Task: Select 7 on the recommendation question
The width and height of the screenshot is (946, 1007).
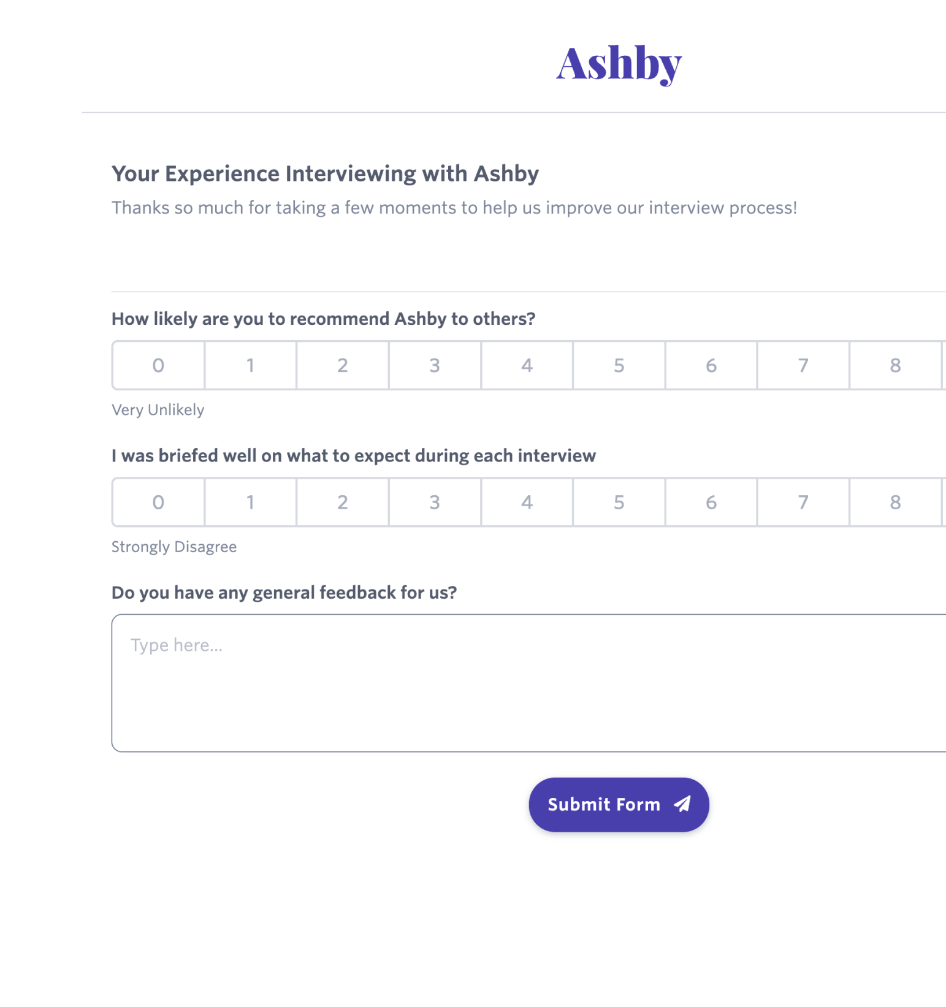Action: 803,365
